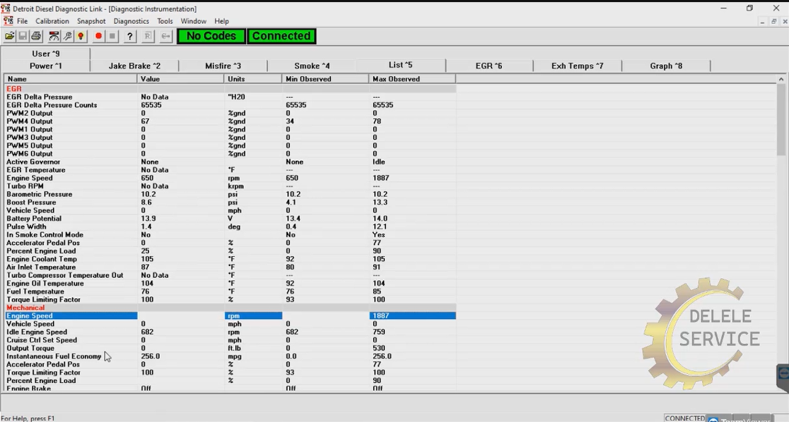Click the question mark help icon
Viewport: 789px width, 422px height.
click(130, 36)
